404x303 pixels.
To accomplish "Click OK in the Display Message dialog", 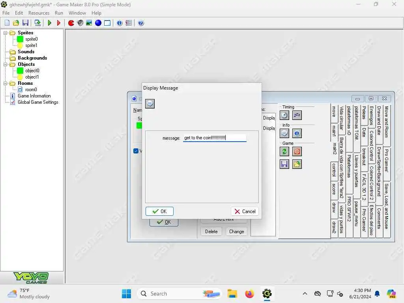I will 159,211.
